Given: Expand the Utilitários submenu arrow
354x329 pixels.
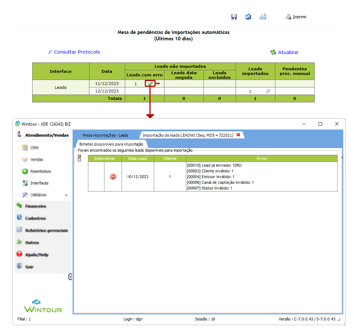Looking at the screenshot, I should tap(67, 195).
